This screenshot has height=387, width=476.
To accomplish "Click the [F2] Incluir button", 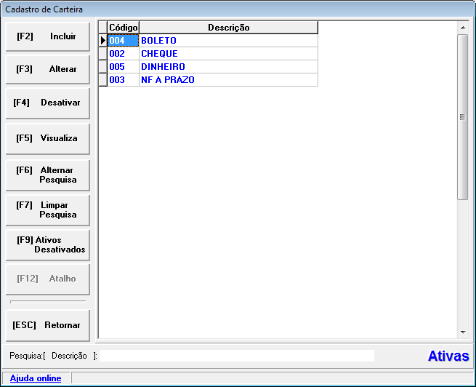I will 47,36.
